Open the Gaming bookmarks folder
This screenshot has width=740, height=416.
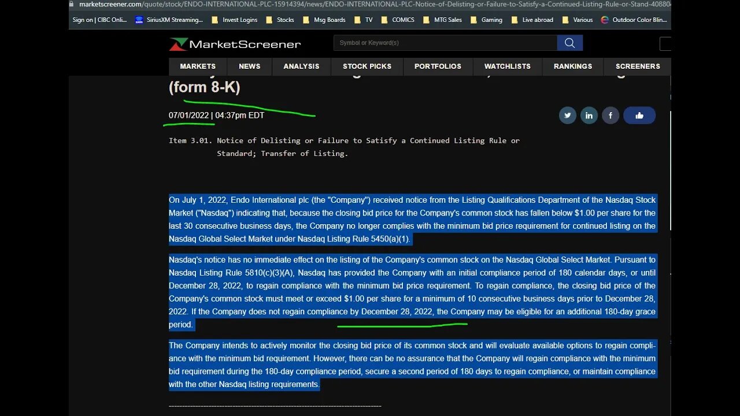pos(486,20)
